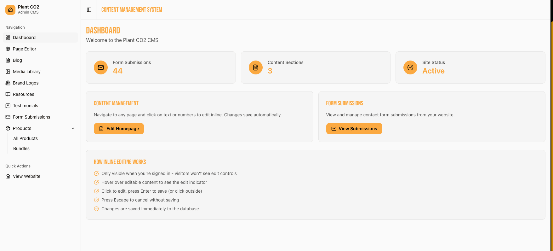Click the Resources book icon
Screen dimensions: 553x251
point(8,94)
